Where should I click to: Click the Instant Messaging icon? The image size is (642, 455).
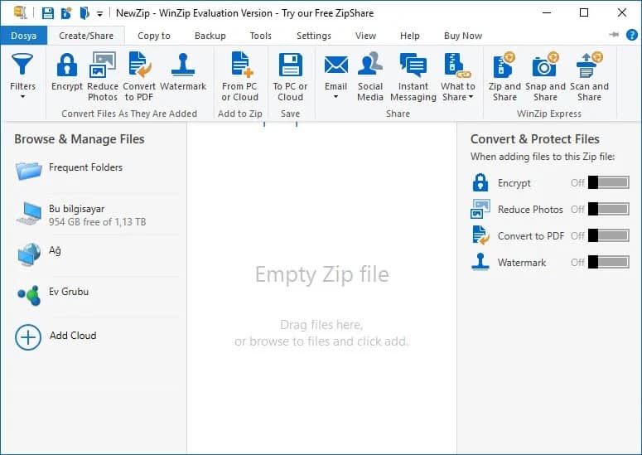click(x=413, y=66)
